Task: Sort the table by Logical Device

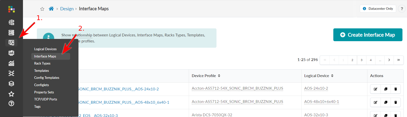Action: (332, 76)
